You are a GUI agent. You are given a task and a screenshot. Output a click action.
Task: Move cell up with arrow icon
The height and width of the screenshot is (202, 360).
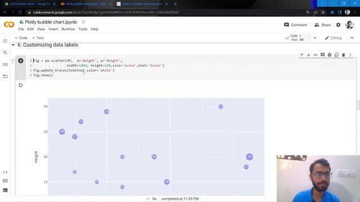click(x=301, y=55)
